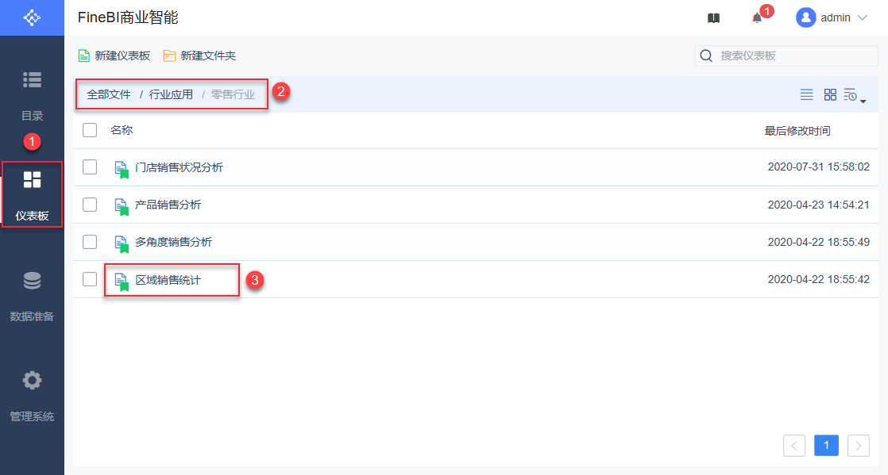
Task: Open the sort order dropdown
Action: click(x=854, y=95)
